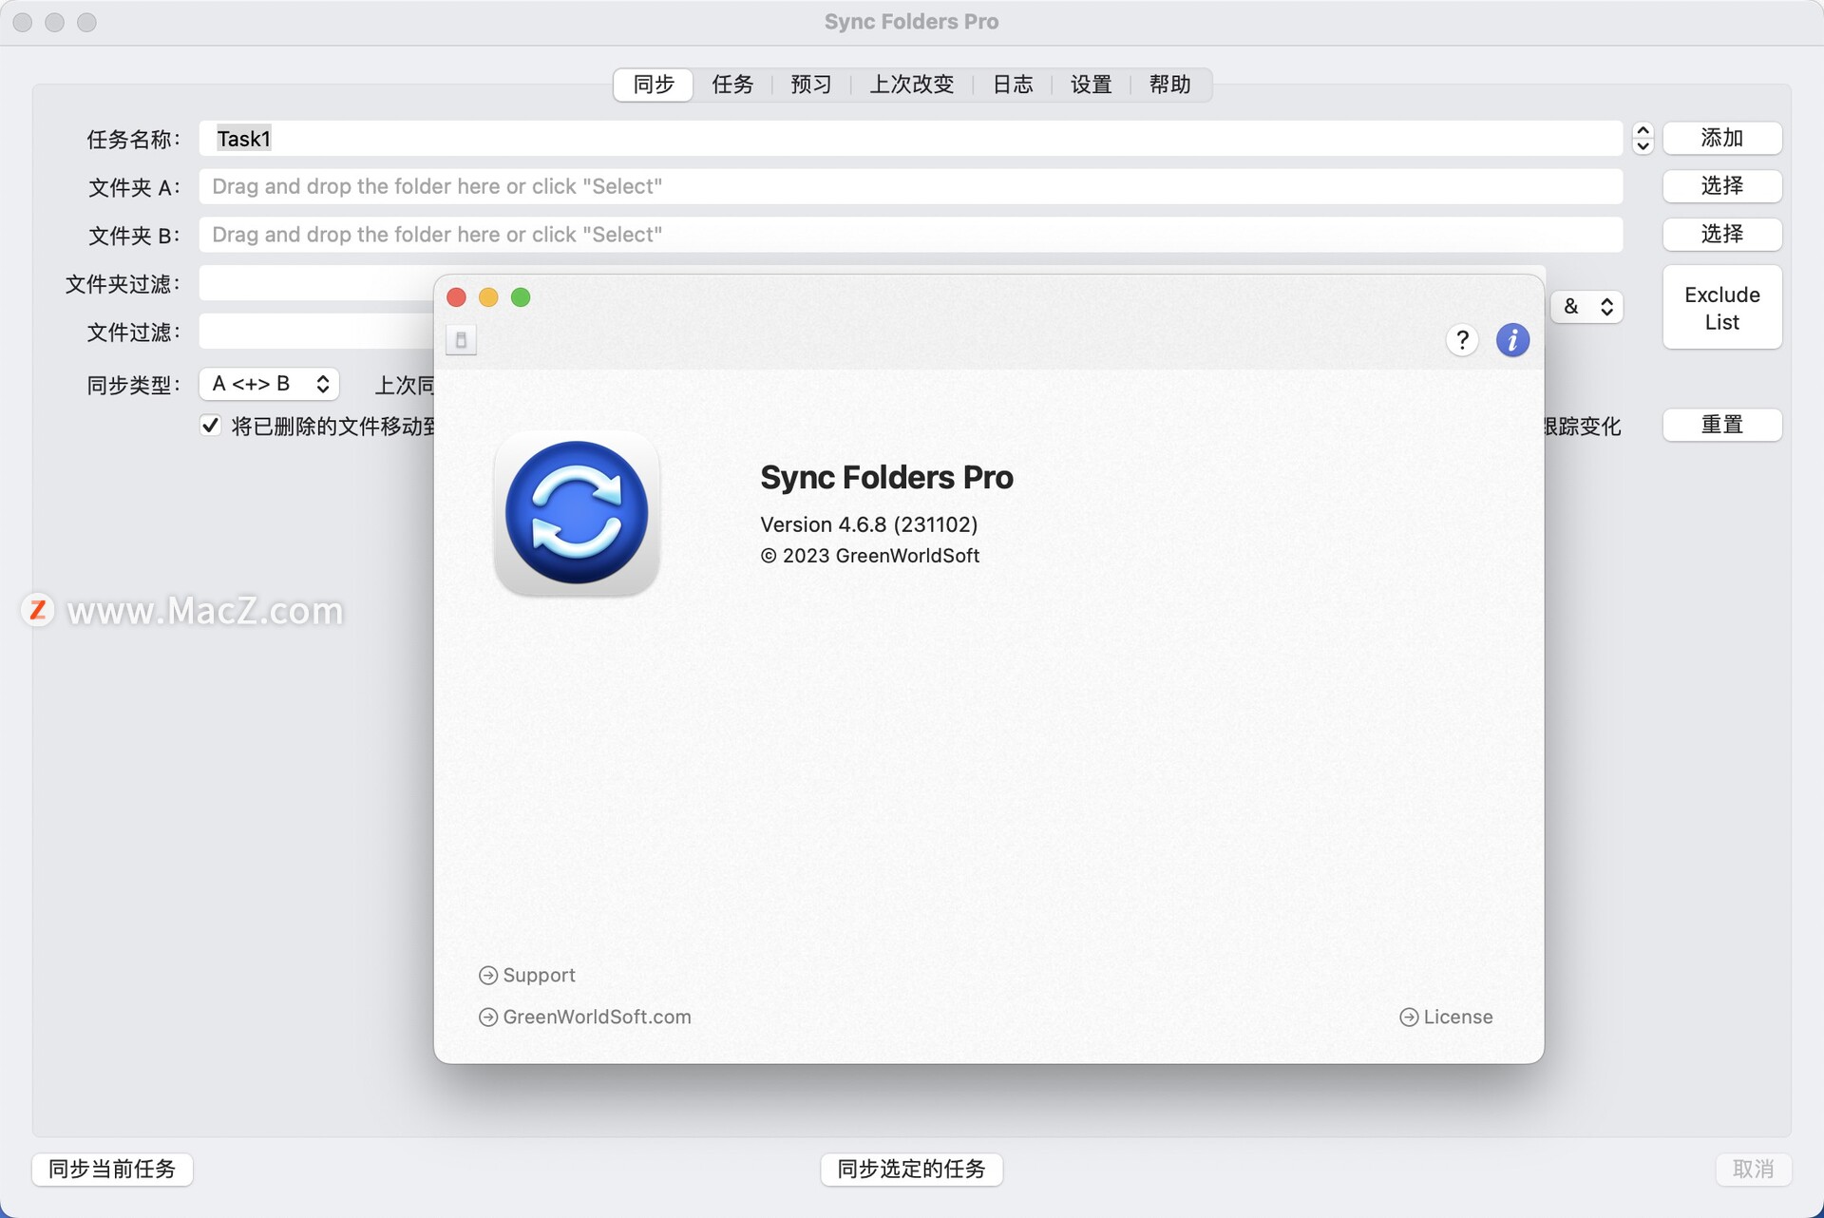Click the small device icon in About window
1824x1218 pixels.
tap(462, 339)
